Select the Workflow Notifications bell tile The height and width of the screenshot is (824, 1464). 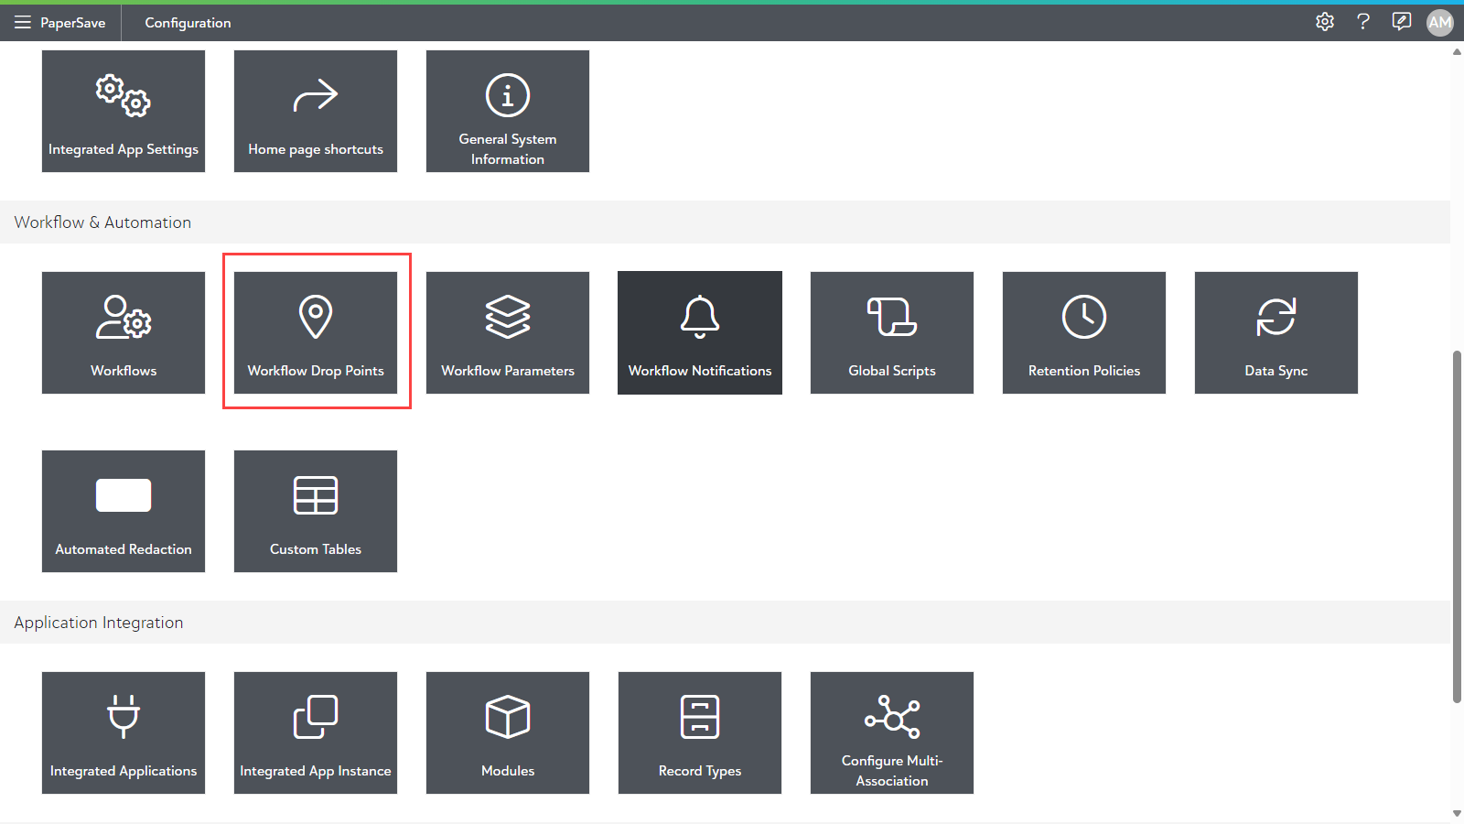700,332
